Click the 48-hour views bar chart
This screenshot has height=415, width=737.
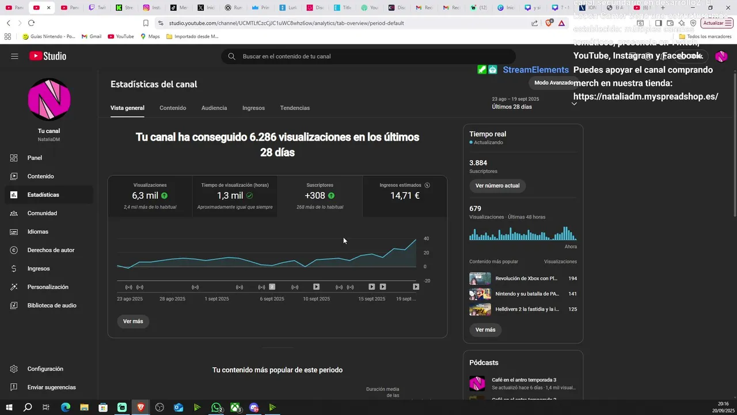(523, 233)
